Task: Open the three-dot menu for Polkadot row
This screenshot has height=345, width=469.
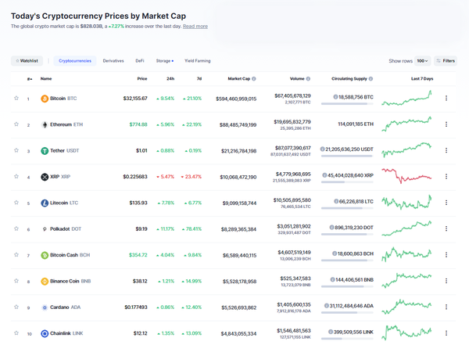Action: (x=446, y=228)
